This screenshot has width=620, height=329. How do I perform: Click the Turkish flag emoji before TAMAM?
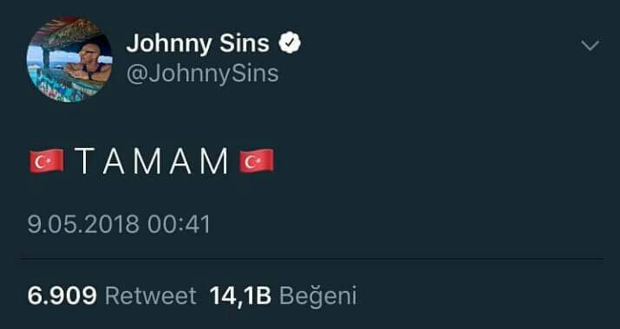[x=47, y=161]
